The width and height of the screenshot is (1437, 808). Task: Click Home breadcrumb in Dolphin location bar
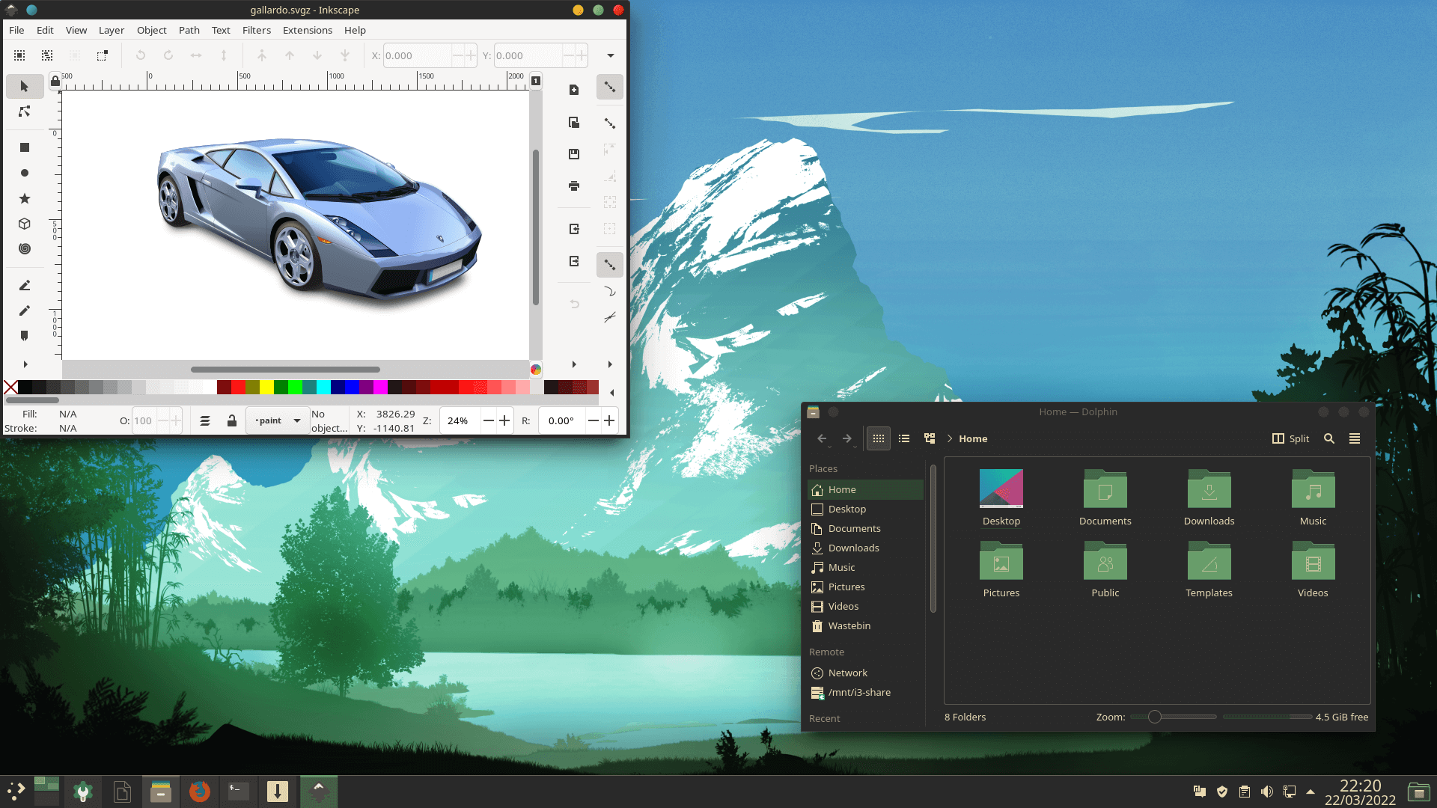pyautogui.click(x=973, y=438)
